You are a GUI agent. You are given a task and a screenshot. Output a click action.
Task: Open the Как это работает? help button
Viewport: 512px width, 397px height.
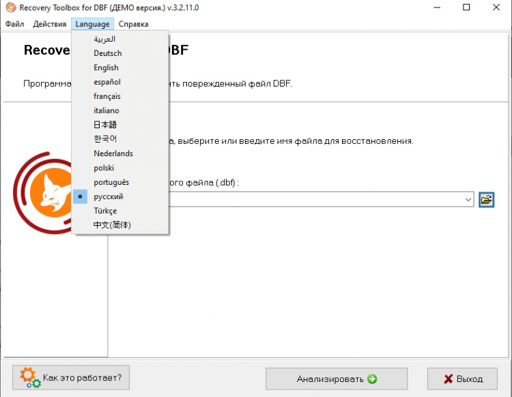click(x=71, y=377)
